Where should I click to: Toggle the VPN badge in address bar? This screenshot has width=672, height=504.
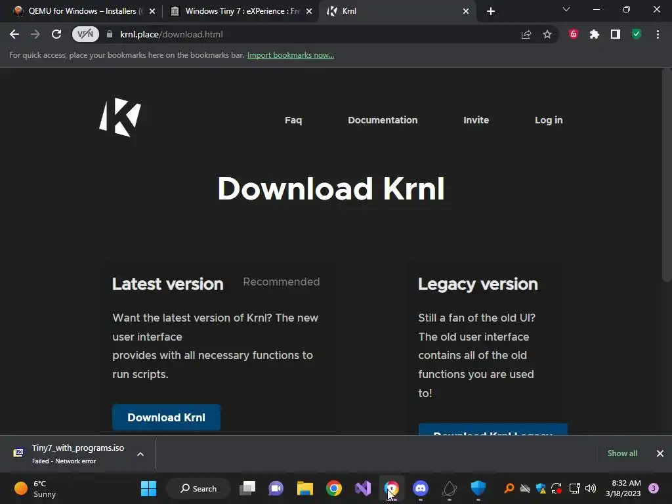coord(85,34)
